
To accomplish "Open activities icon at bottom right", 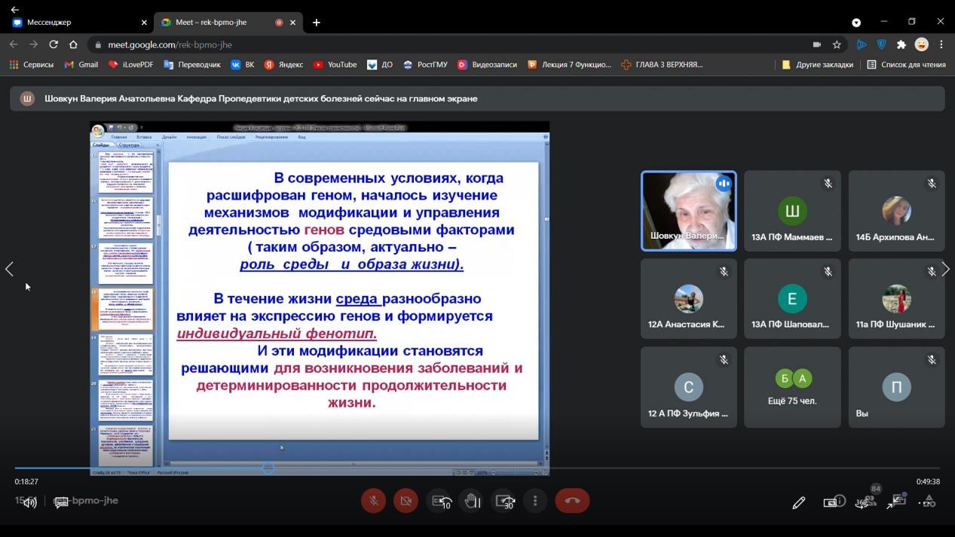I will (929, 502).
